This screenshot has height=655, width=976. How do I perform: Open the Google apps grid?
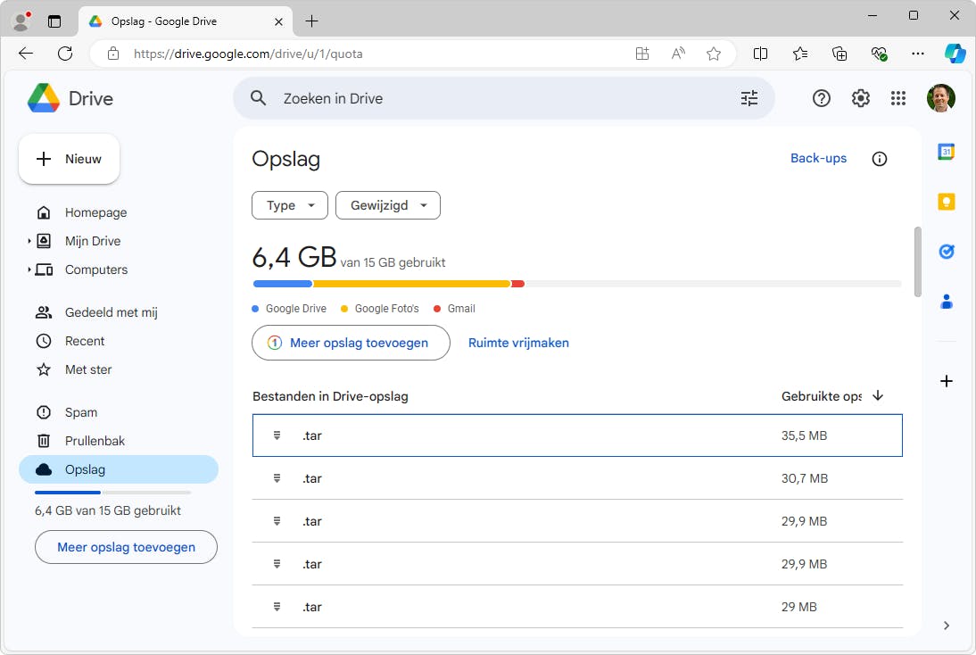898,98
